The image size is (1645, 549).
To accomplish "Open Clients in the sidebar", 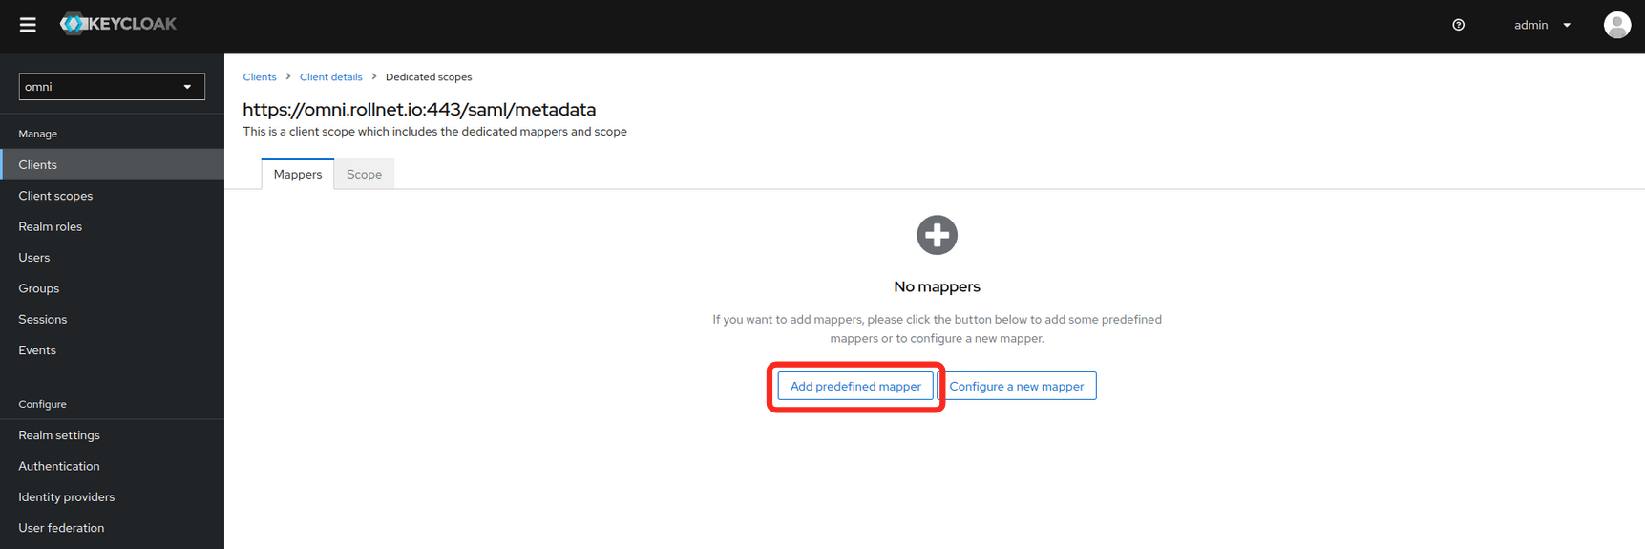I will 112,164.
